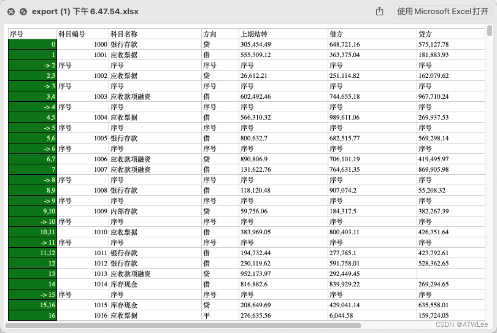Select the 科目编号 header cell
Viewport: 497px width, 333px height.
83,34
